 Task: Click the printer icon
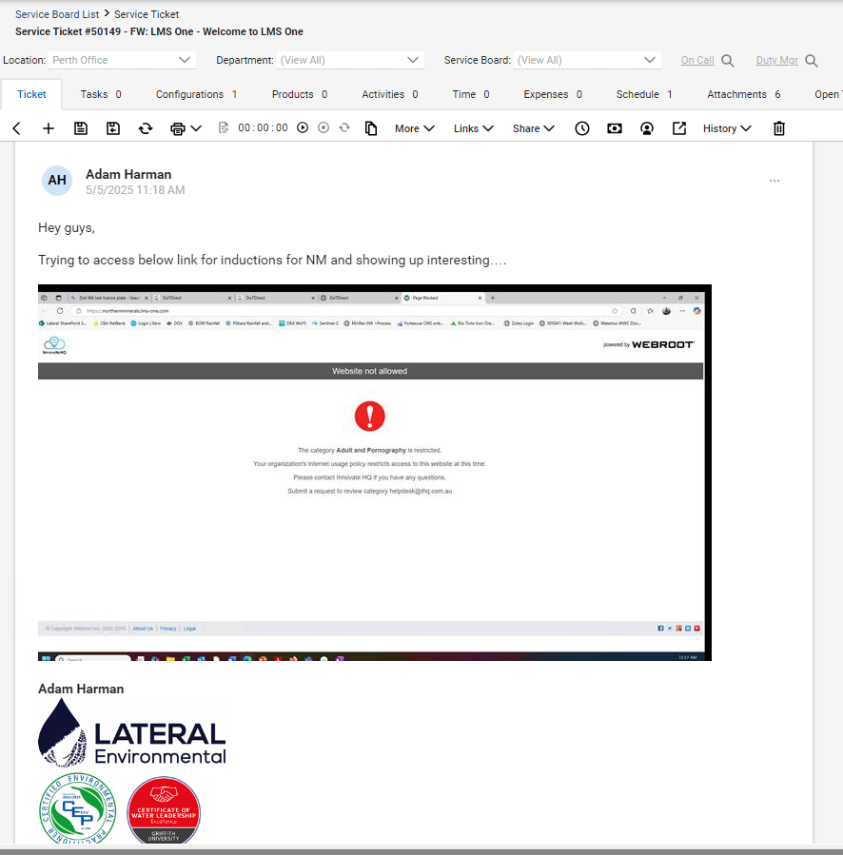click(177, 128)
